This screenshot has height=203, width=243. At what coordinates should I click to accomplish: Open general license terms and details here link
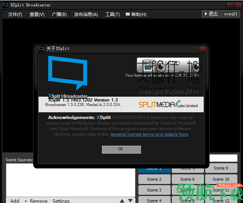point(149,134)
